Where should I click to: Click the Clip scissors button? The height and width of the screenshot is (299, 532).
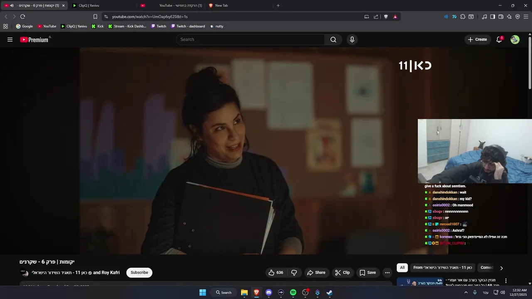342,272
